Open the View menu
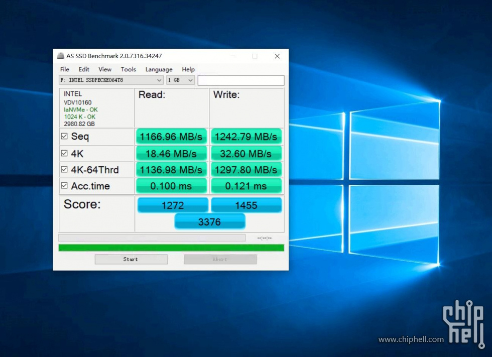 pos(105,69)
